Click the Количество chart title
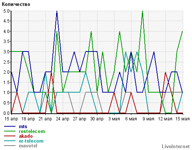Viewport: 192px width, 150px height. tap(16, 4)
